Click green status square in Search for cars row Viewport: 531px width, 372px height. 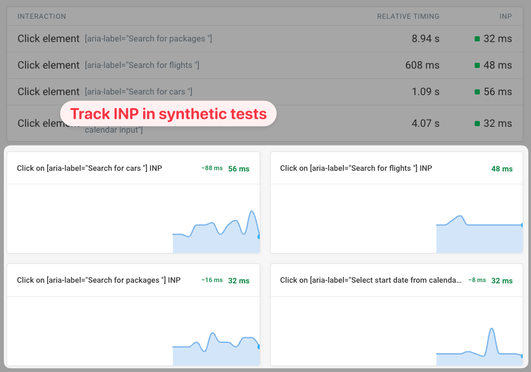pyautogui.click(x=477, y=92)
